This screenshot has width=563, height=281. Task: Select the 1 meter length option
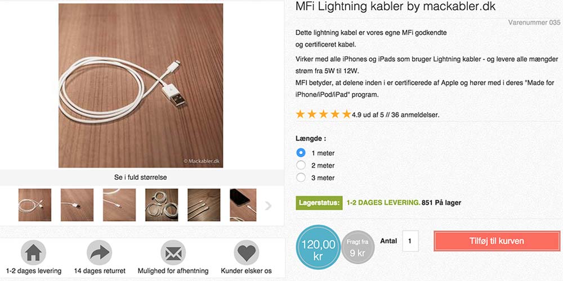(301, 153)
